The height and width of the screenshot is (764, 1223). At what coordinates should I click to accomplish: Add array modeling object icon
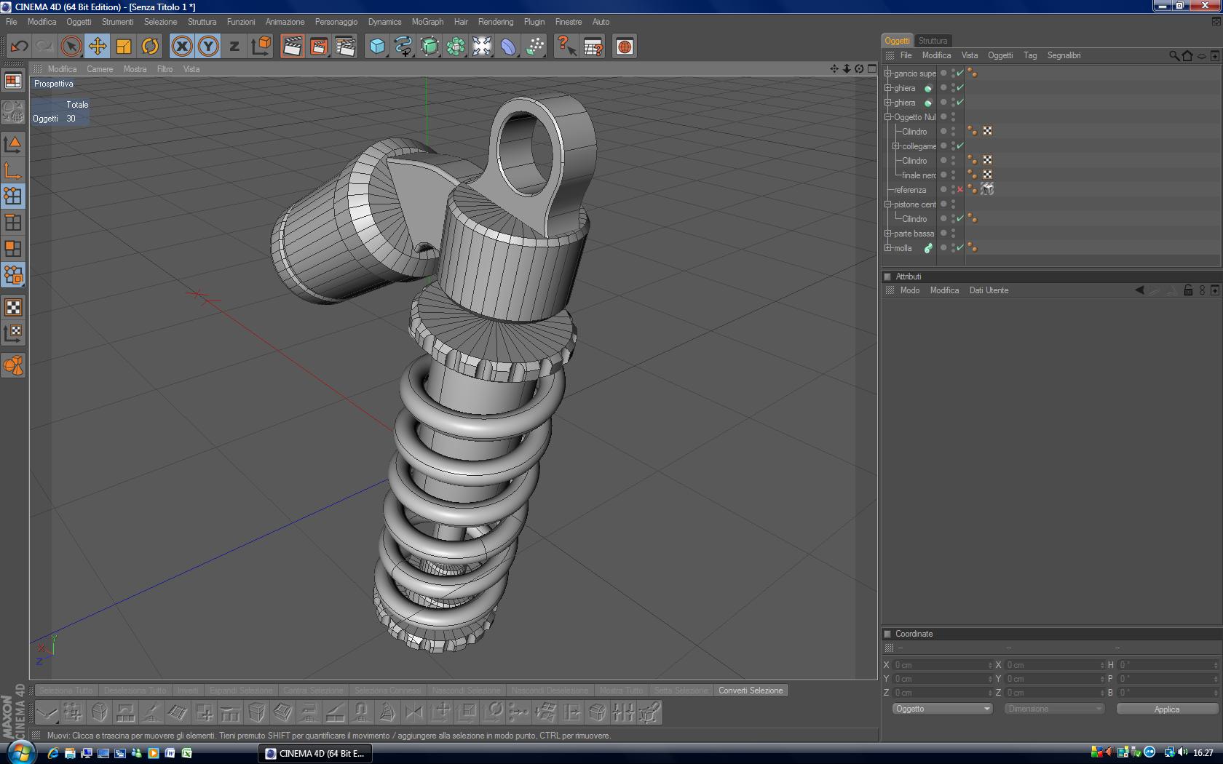coord(456,47)
